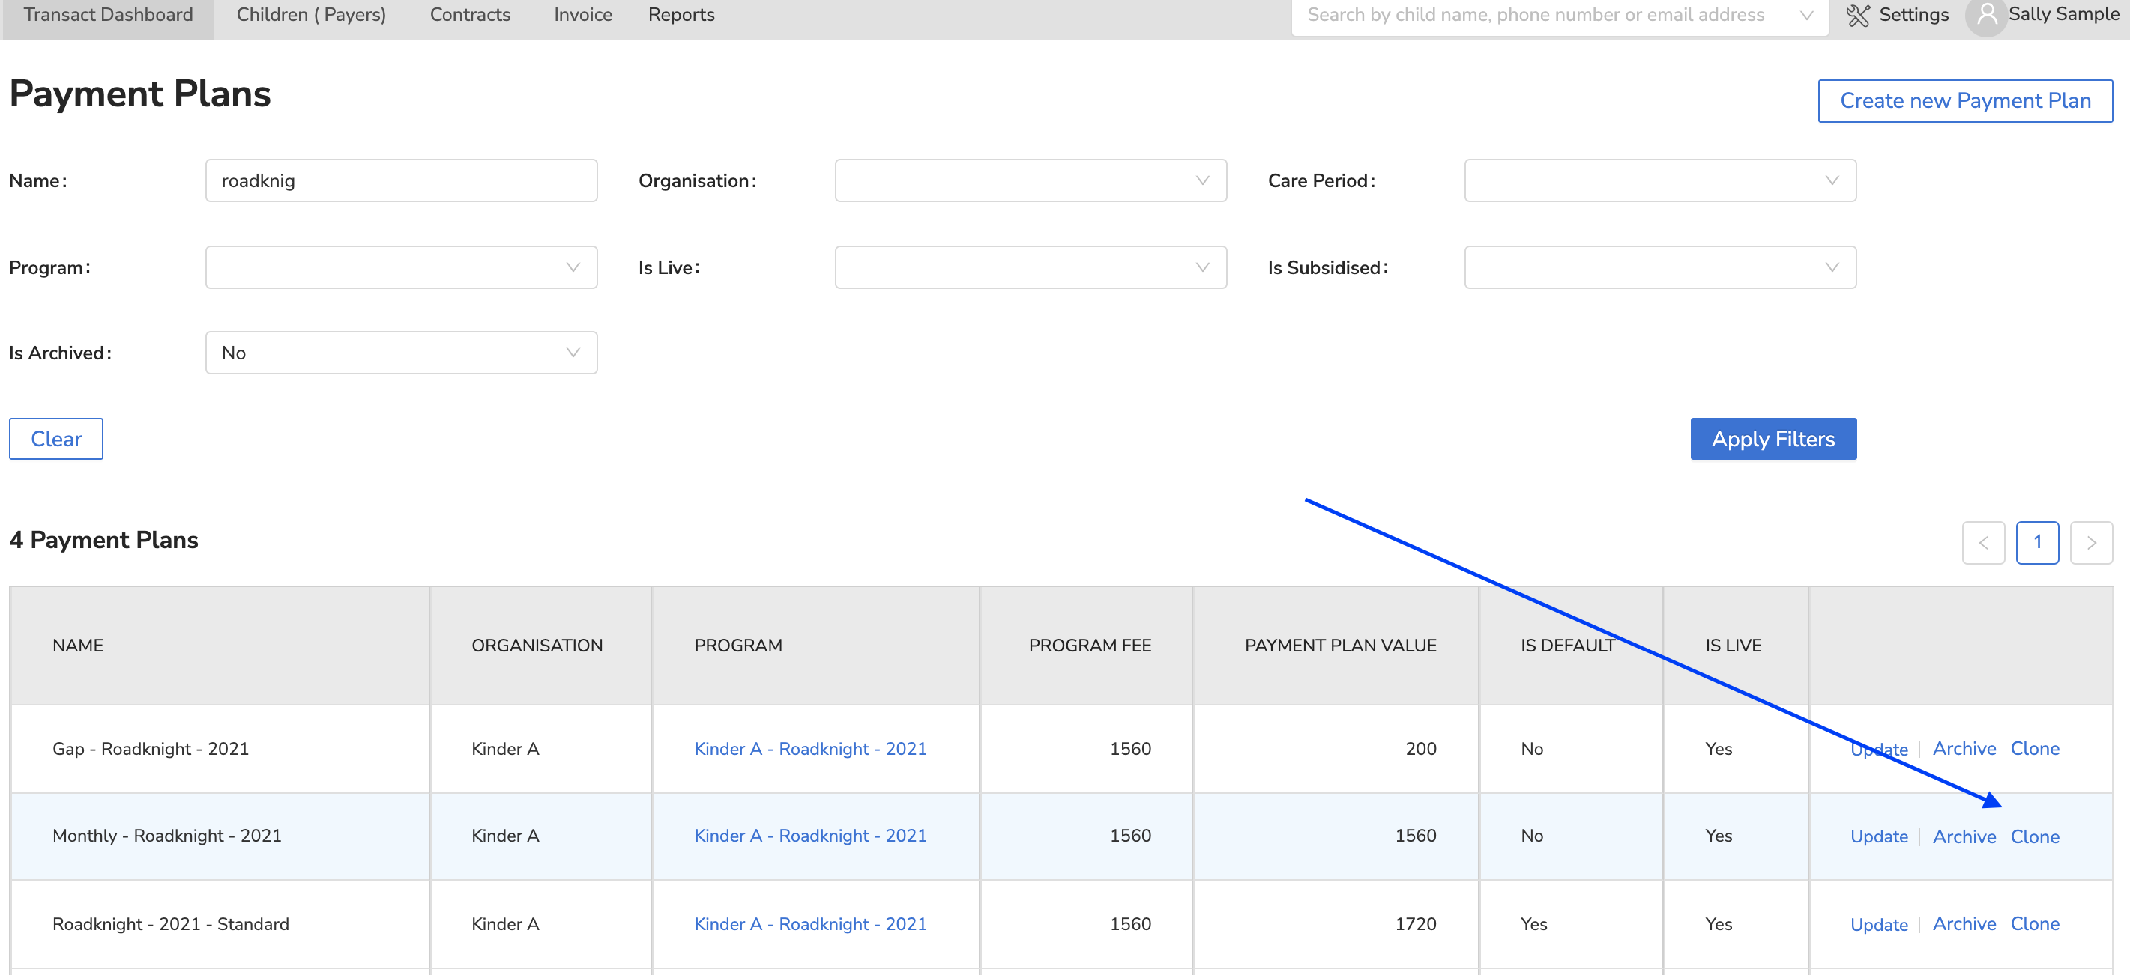Open the Is Live dropdown
Image resolution: width=2130 pixels, height=975 pixels.
(x=1030, y=267)
